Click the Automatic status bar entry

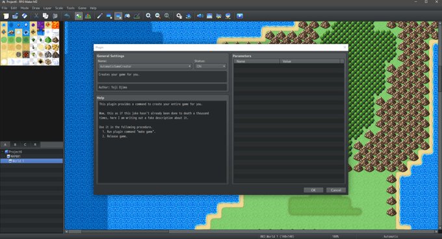click(391, 236)
